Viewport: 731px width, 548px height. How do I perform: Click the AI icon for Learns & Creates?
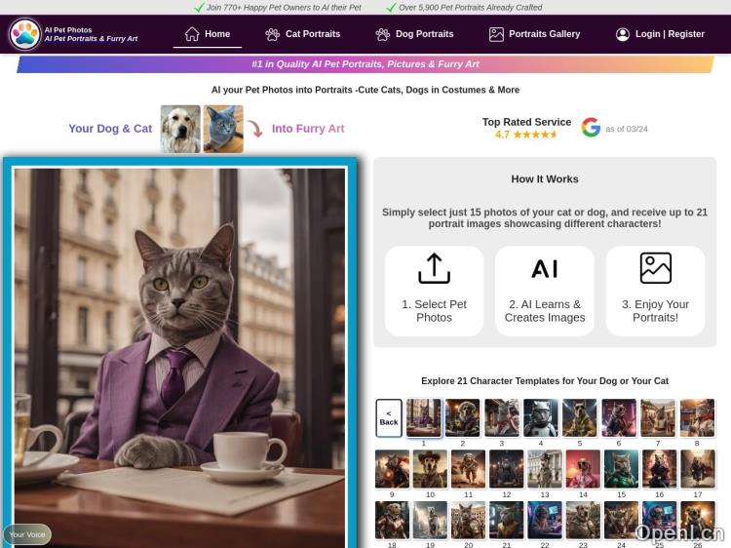545,268
